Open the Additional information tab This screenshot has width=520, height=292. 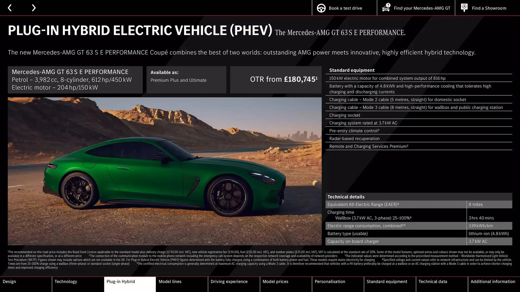coord(494,284)
